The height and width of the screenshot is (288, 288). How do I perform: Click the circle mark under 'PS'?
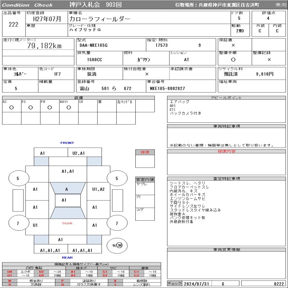31,108
